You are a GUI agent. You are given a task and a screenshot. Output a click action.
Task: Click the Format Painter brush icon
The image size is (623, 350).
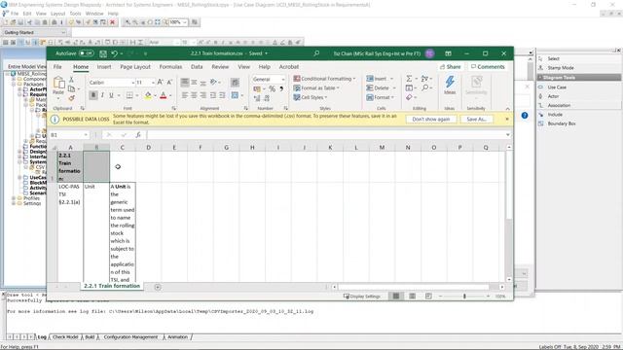coord(71,97)
